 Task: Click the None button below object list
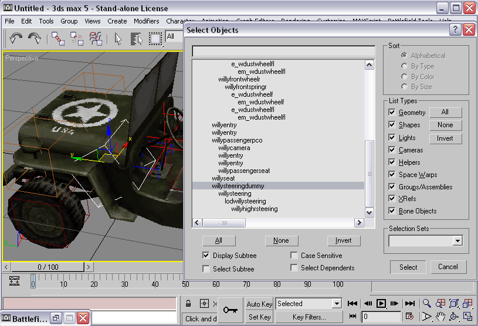(281, 240)
